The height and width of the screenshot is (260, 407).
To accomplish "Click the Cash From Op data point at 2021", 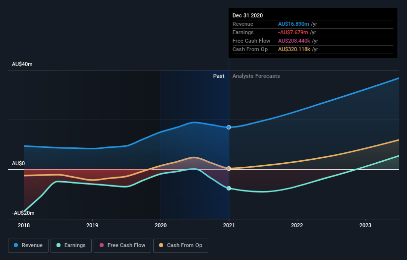I will [229, 169].
